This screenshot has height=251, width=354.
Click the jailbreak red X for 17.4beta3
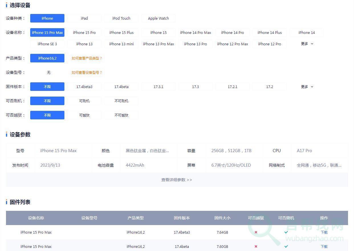pyautogui.click(x=256, y=232)
